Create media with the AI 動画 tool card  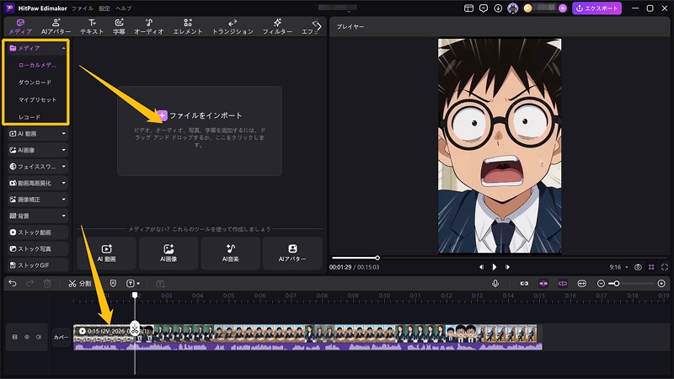(x=107, y=254)
